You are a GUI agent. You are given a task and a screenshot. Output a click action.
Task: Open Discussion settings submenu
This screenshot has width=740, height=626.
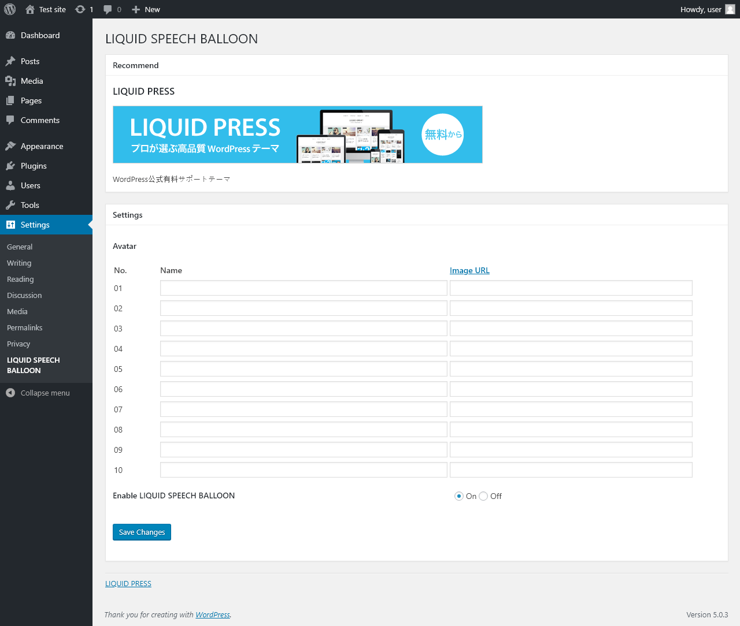tap(24, 295)
